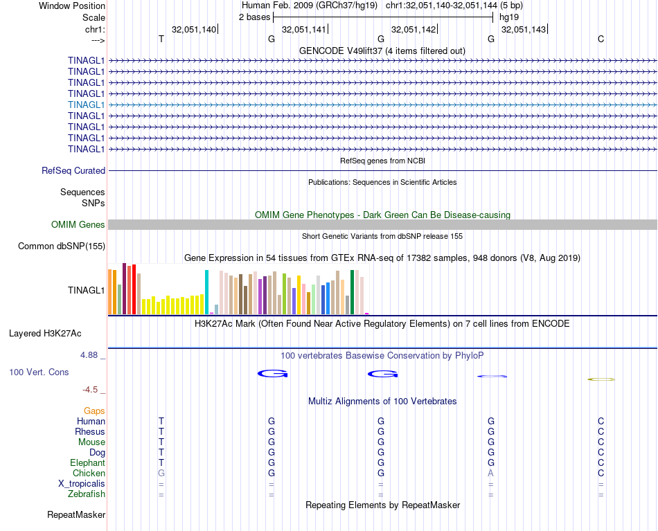The width and height of the screenshot is (658, 531).
Task: Select the Chicken species row label
Action: coord(89,473)
